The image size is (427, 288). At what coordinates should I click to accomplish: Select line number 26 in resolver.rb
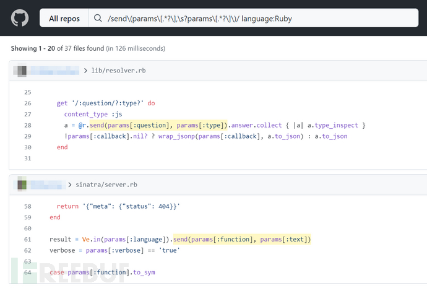click(28, 103)
